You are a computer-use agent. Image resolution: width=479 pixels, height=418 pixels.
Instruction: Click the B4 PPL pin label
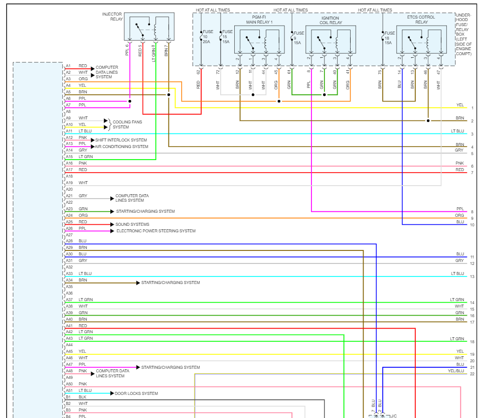(76, 416)
